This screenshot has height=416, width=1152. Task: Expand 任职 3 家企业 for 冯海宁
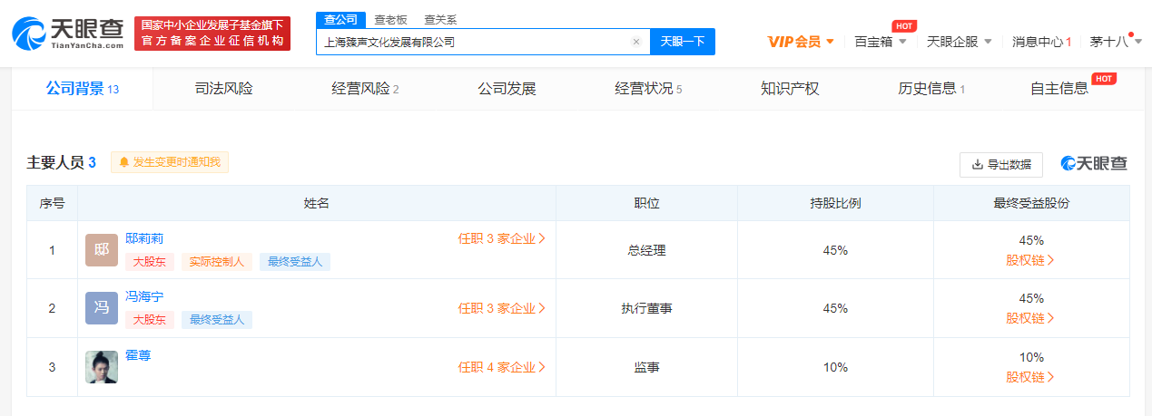[502, 308]
